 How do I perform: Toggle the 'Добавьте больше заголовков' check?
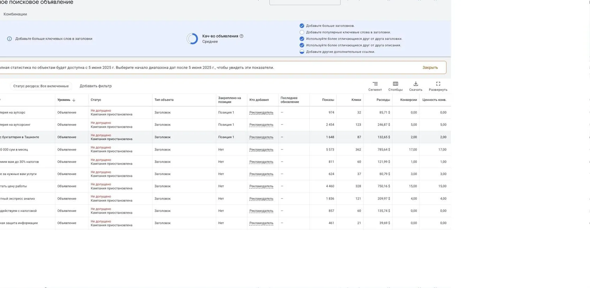[x=302, y=26]
